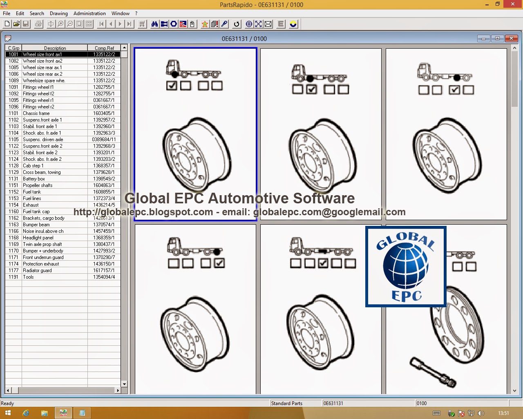Viewport: 523px width, 419px height.
Task: Click the parts list scrollbar down arrow
Action: tap(125, 384)
